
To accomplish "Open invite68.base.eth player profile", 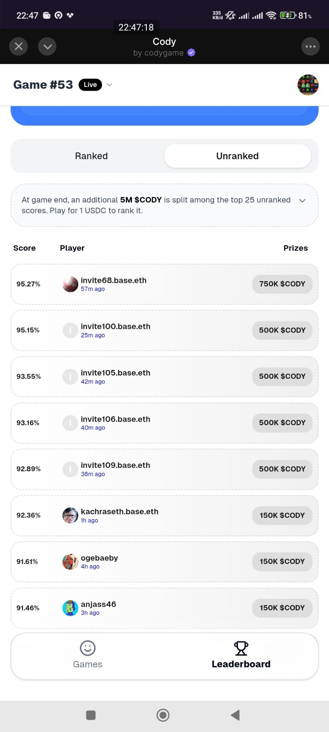I will pyautogui.click(x=114, y=281).
